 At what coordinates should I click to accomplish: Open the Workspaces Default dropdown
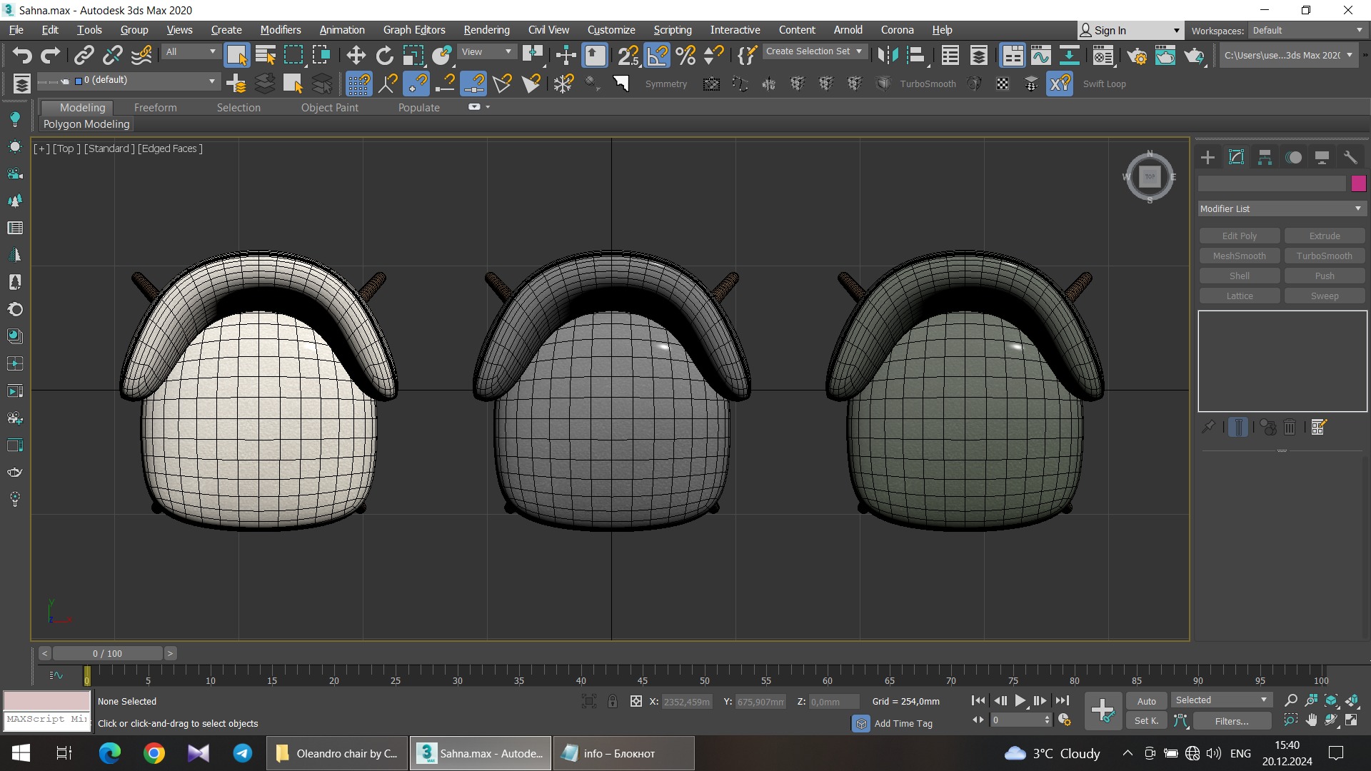pyautogui.click(x=1307, y=30)
